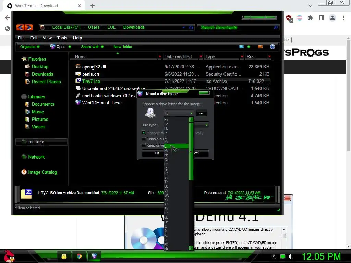Viewport: 351px width, 263px height.
Task: Select the Unconfirmed 245452.crdownload file icon
Action: point(78,88)
